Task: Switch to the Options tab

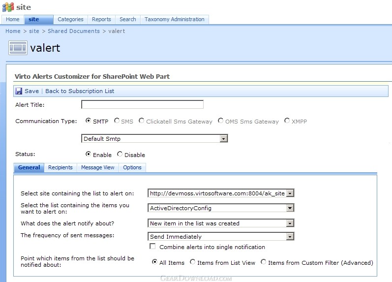Action: (x=132, y=167)
